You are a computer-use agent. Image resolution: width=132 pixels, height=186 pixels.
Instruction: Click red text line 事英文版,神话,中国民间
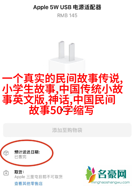[x=59, y=99]
